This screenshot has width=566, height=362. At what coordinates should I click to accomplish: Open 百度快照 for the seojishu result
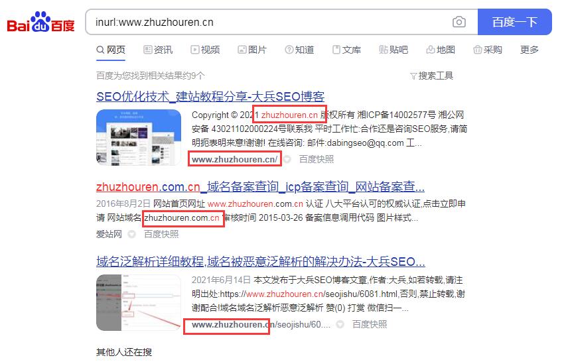coord(370,324)
